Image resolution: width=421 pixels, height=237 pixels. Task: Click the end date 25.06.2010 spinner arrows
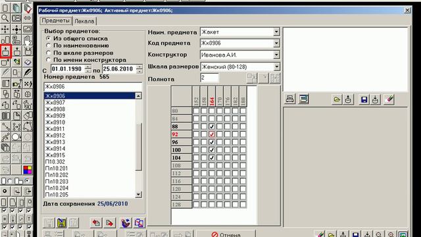coord(139,69)
